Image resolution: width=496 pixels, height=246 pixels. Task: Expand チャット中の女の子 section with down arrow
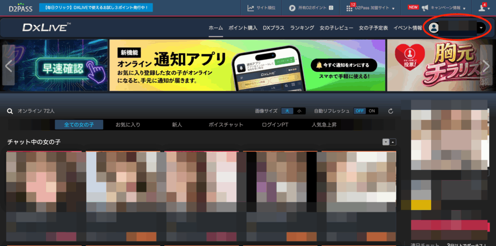386,142
